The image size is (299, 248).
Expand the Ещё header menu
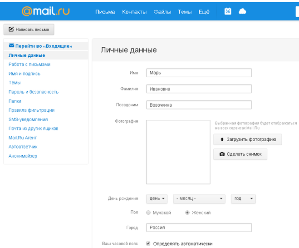pyautogui.click(x=204, y=12)
